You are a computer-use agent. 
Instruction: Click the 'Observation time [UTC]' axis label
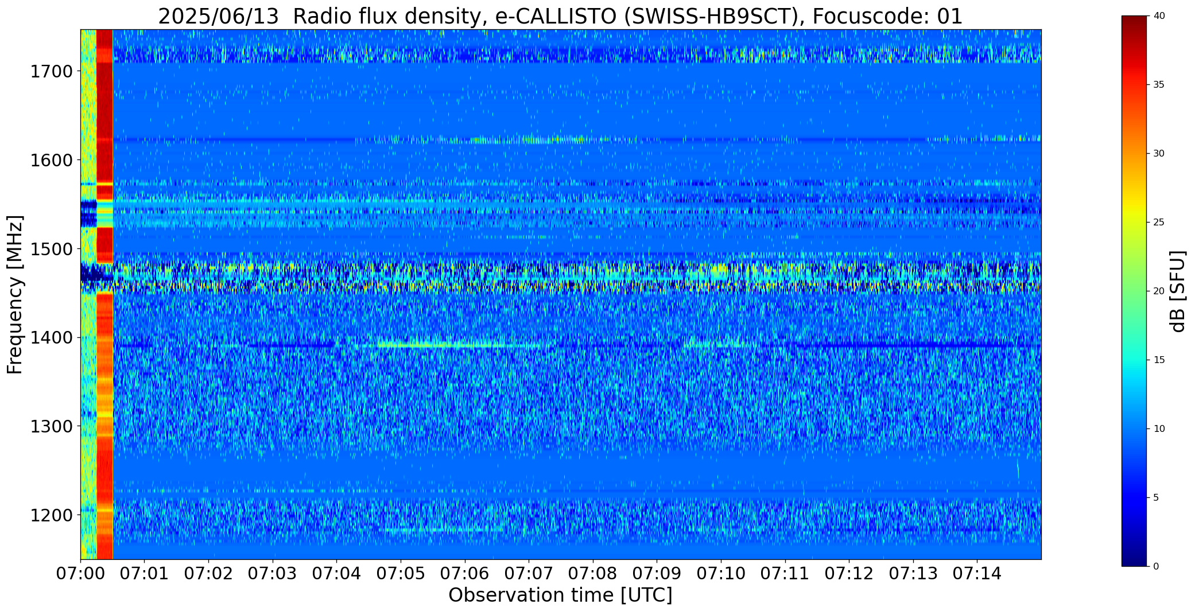tap(560, 595)
